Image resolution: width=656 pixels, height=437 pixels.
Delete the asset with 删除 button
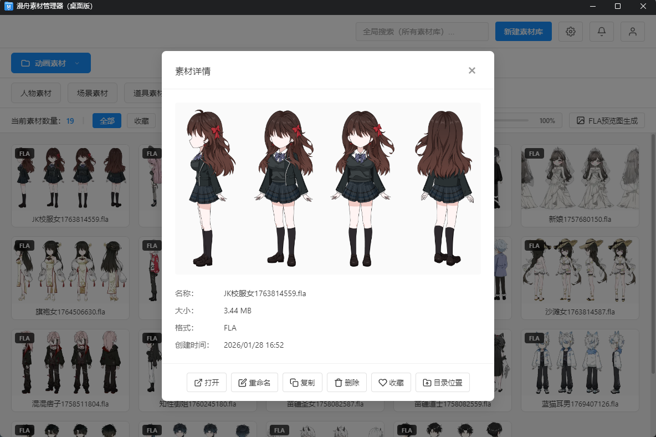pos(347,383)
